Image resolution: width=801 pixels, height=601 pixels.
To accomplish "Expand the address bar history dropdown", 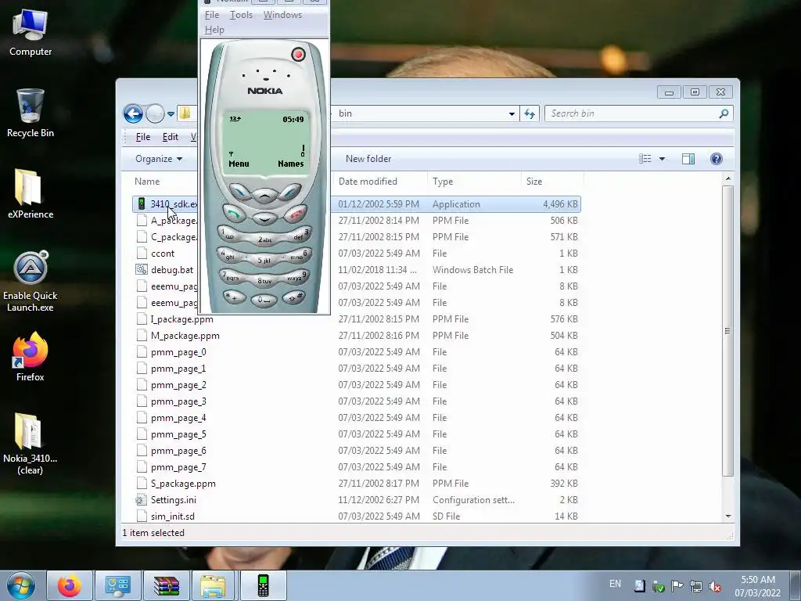I will 512,113.
